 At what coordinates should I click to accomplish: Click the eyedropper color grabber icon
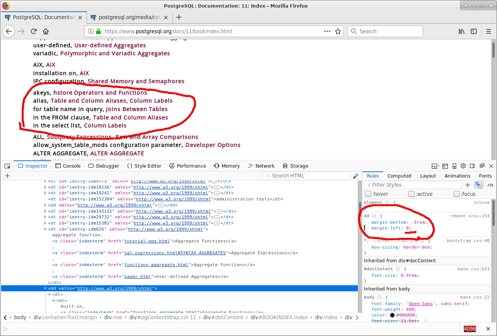(x=355, y=176)
